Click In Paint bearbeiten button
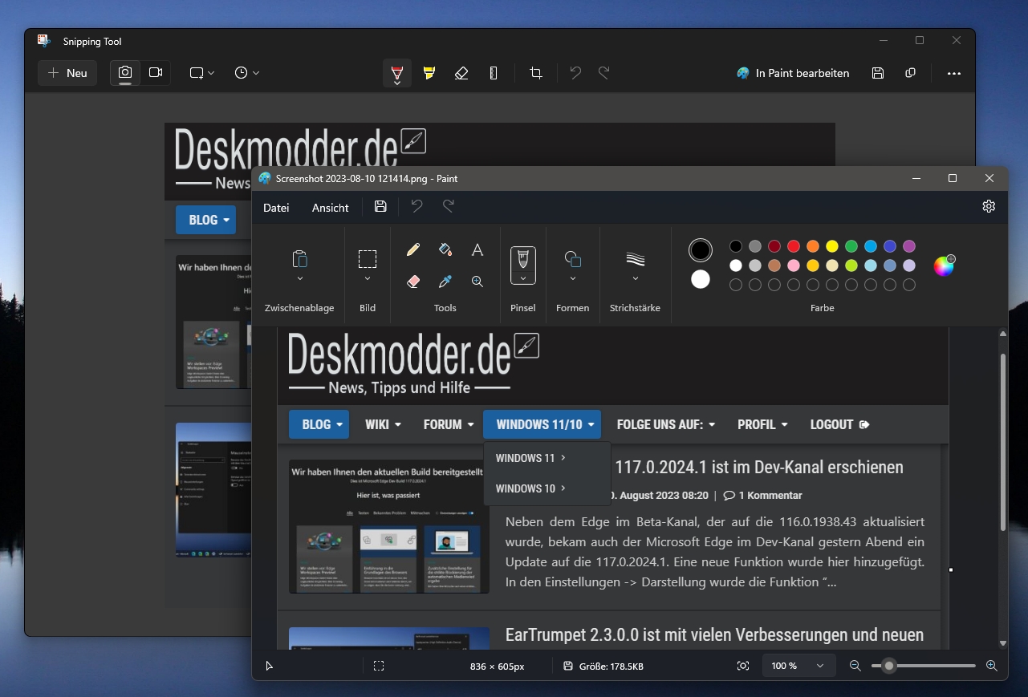 (x=794, y=73)
